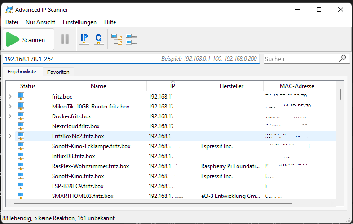Click the expand all tree icon

coord(116,39)
